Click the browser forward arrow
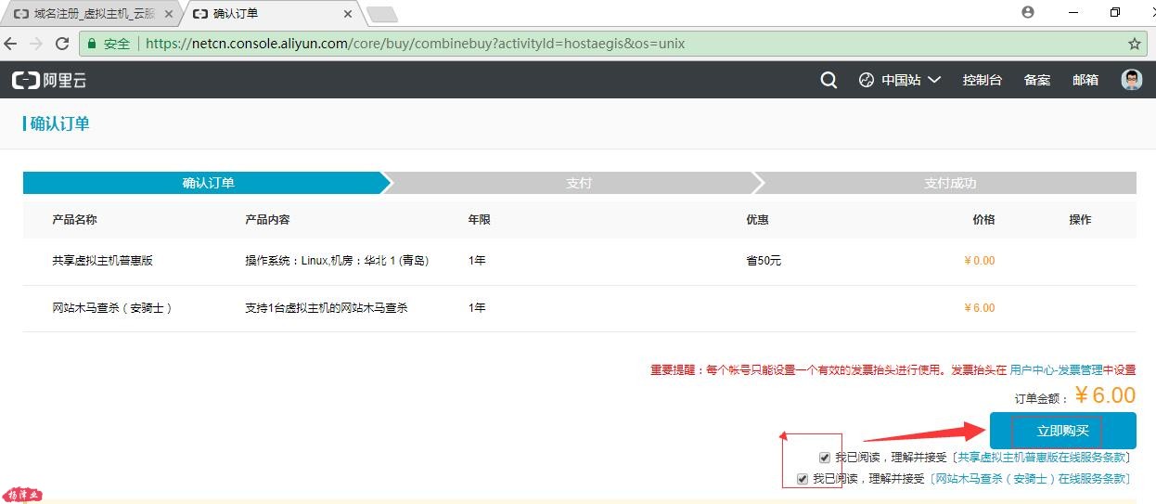 click(x=36, y=44)
